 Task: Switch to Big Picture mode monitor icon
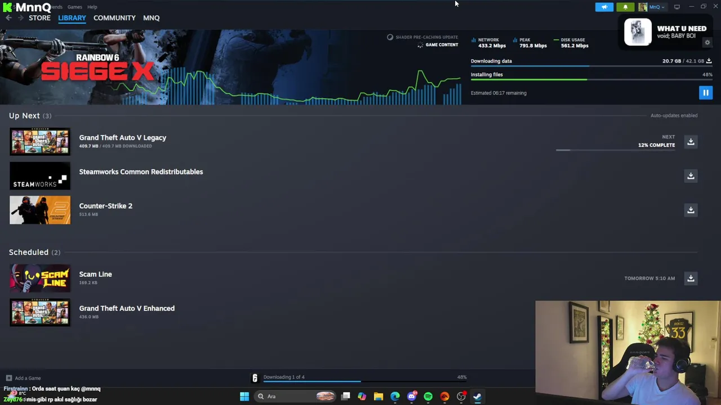677,7
